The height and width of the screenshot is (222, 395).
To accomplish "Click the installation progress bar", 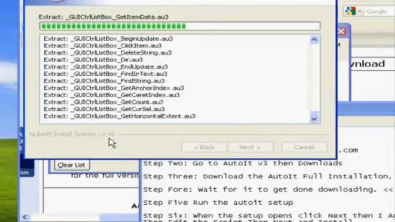I will (180, 26).
